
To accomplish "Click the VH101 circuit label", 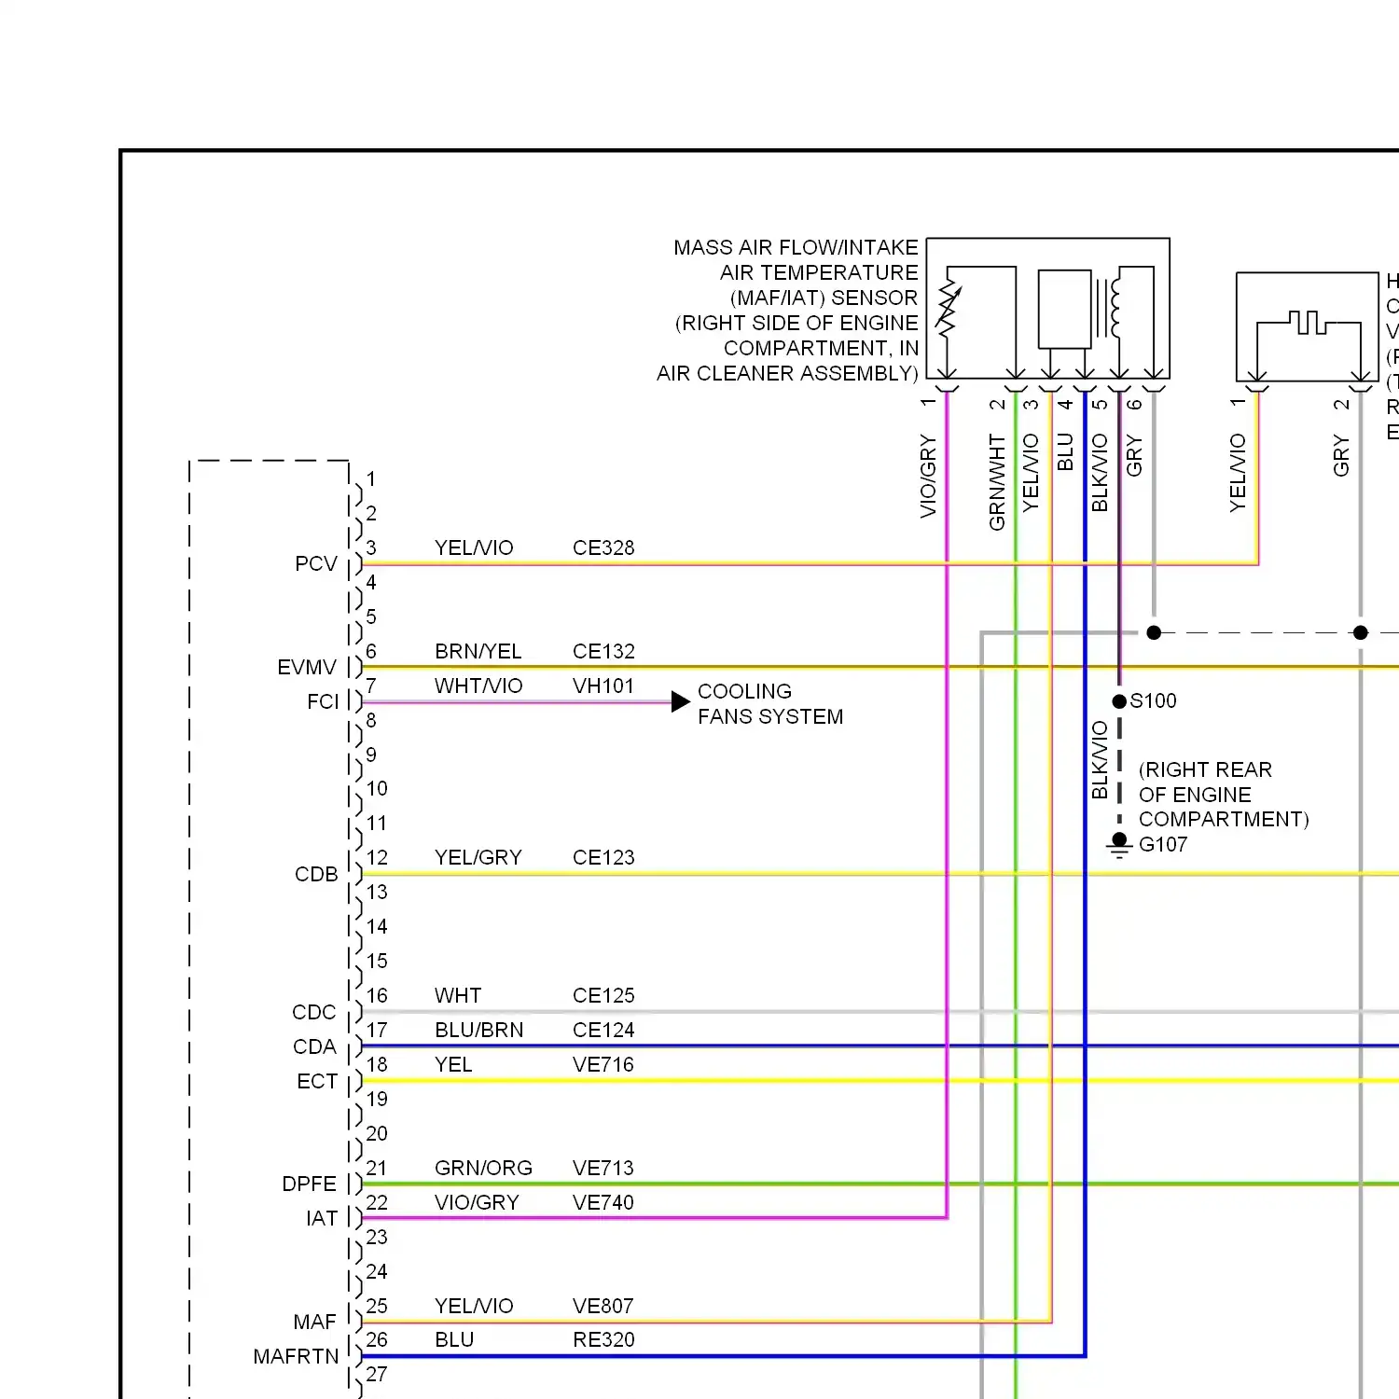I will tap(603, 686).
